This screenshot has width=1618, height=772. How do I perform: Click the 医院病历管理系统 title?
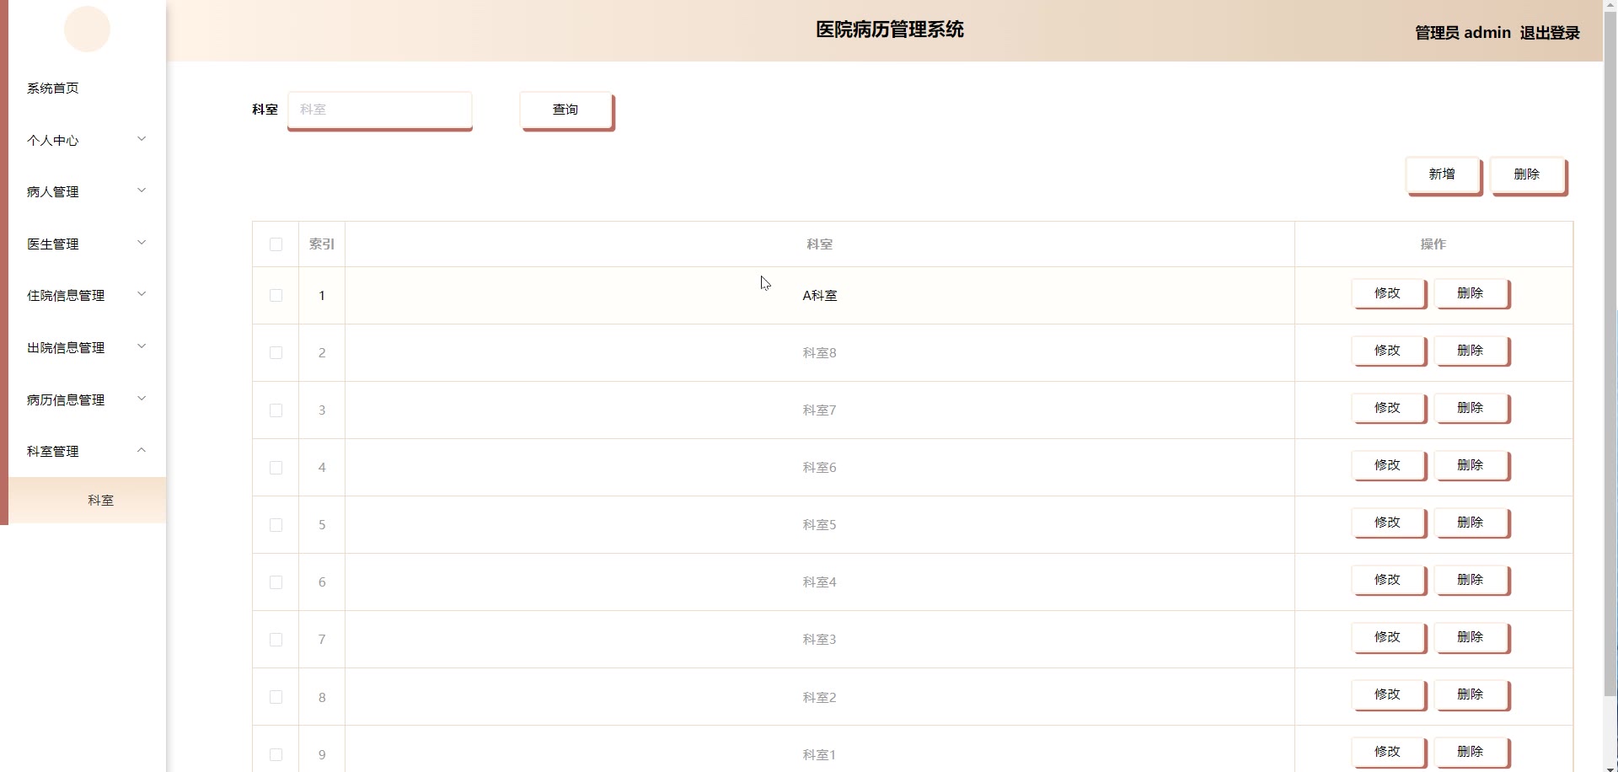coord(890,29)
